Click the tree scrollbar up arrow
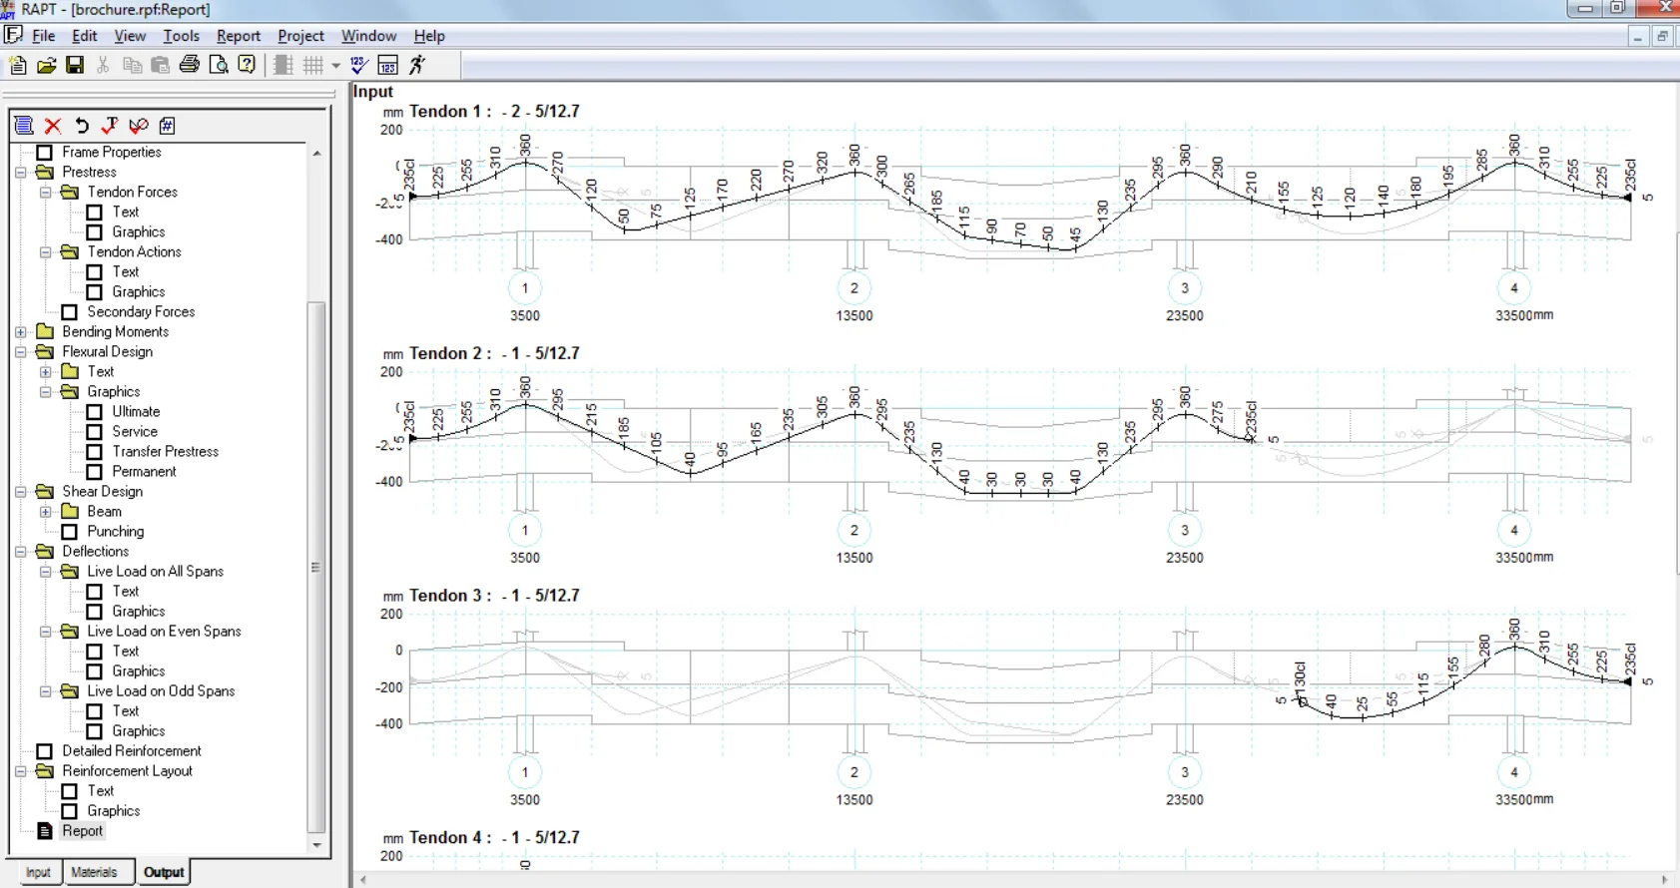1680x888 pixels. (316, 154)
